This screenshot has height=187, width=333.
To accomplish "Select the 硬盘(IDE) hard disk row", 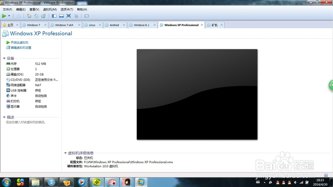I will (x=32, y=74).
